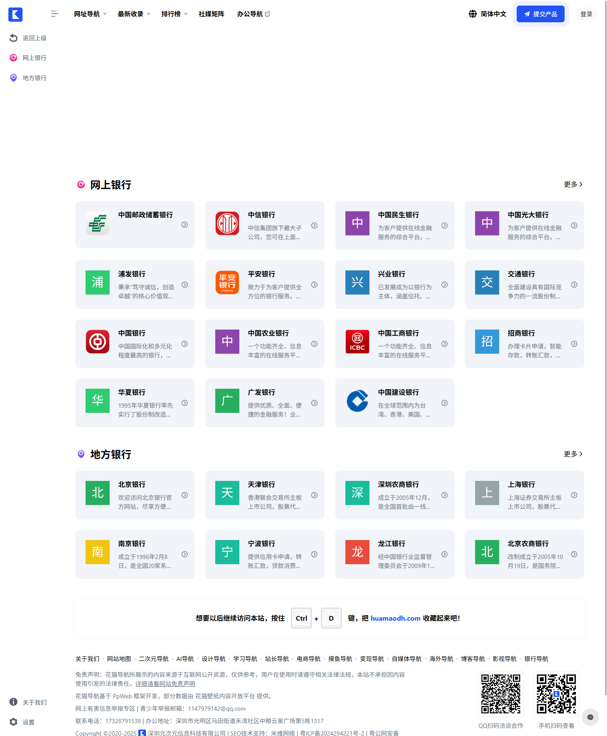Image resolution: width=607 pixels, height=736 pixels.
Task: Open the 中国建设银行 blue logo
Action: 357,401
